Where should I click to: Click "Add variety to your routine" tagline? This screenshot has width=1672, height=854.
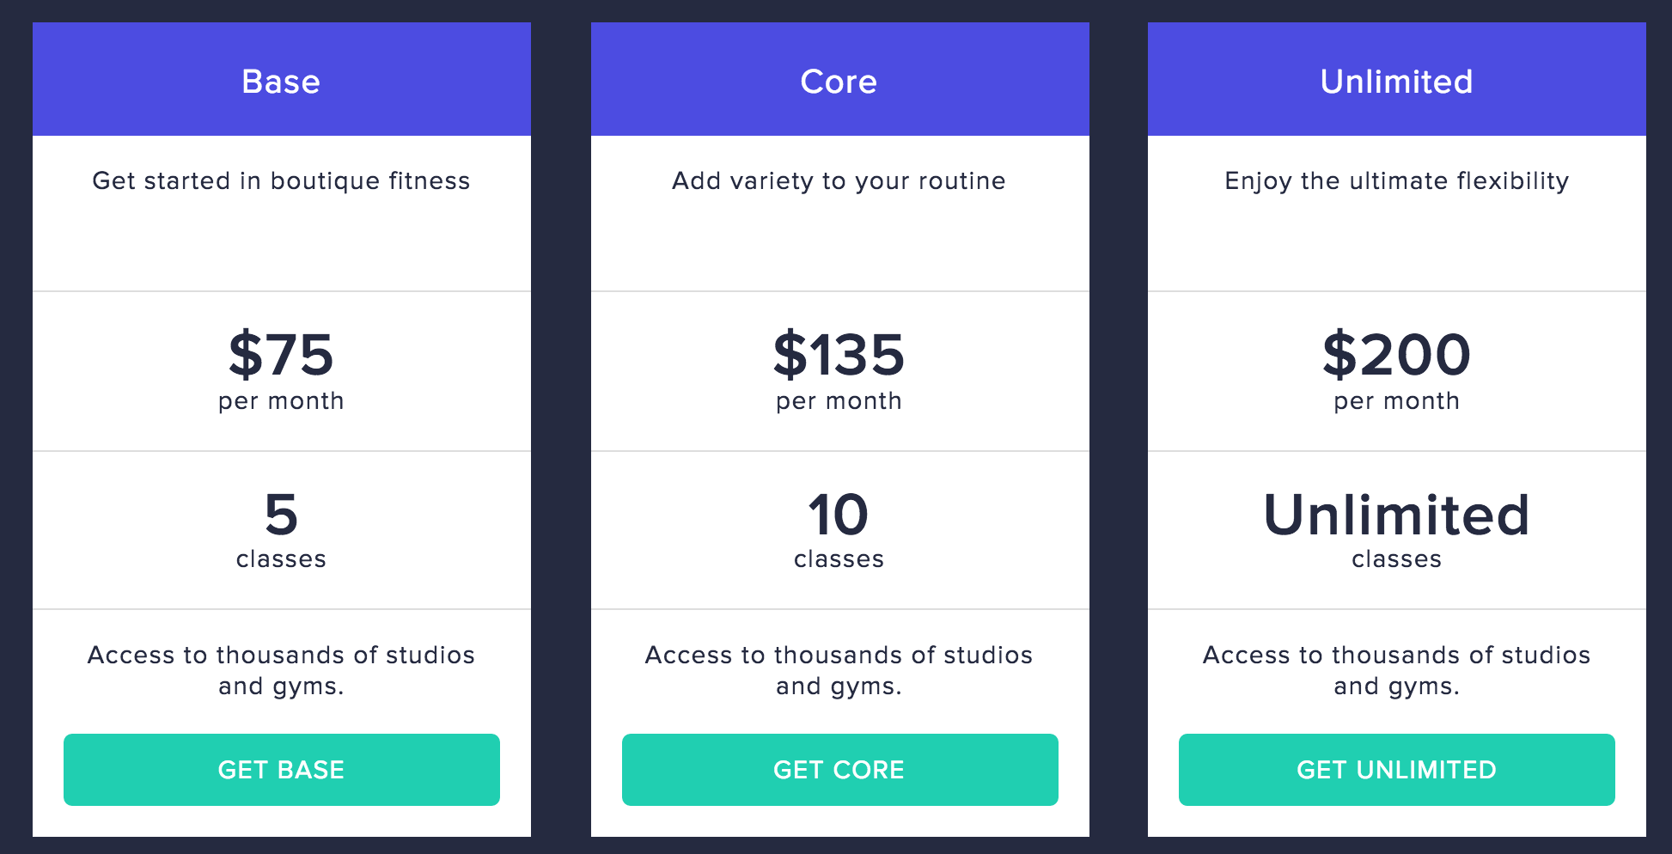pyautogui.click(x=839, y=181)
